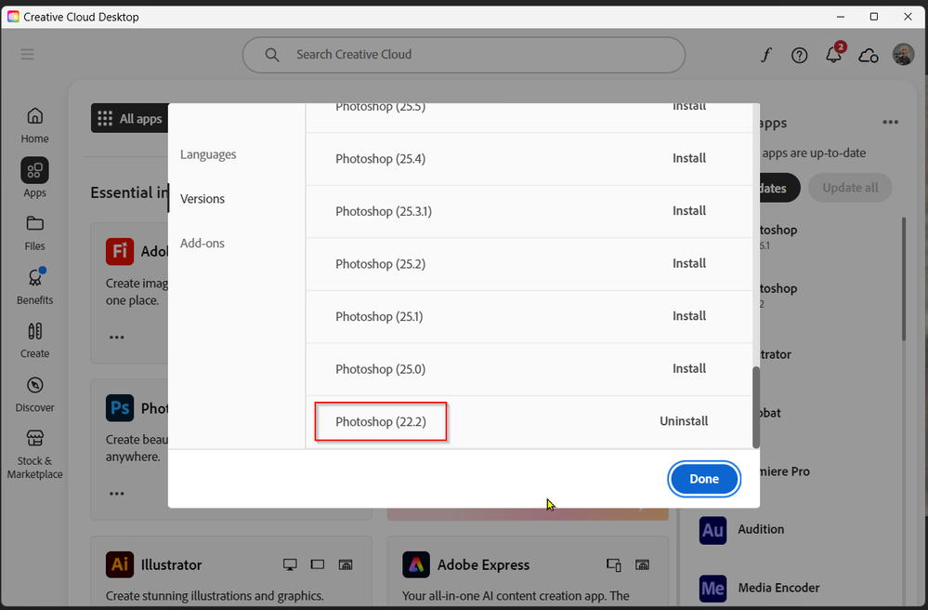Open Benefits in sidebar
This screenshot has height=610, width=928.
pyautogui.click(x=35, y=286)
